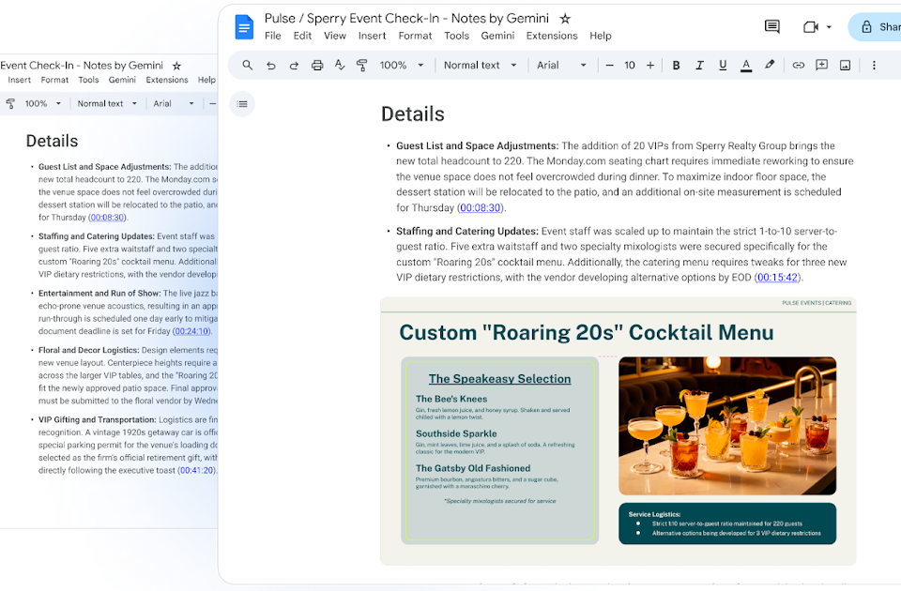Click the document title in front window

point(406,19)
